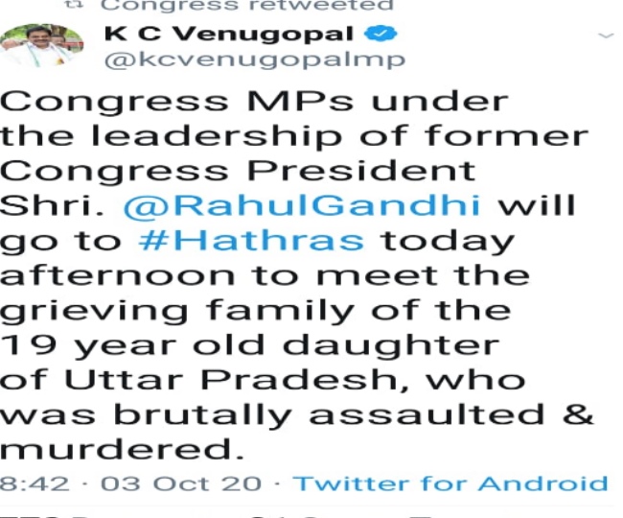Click the word "murdered." in the tweet
This screenshot has height=518, width=623.
click(122, 449)
